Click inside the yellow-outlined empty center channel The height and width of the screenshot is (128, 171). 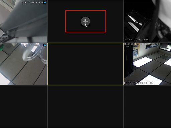tap(85, 64)
